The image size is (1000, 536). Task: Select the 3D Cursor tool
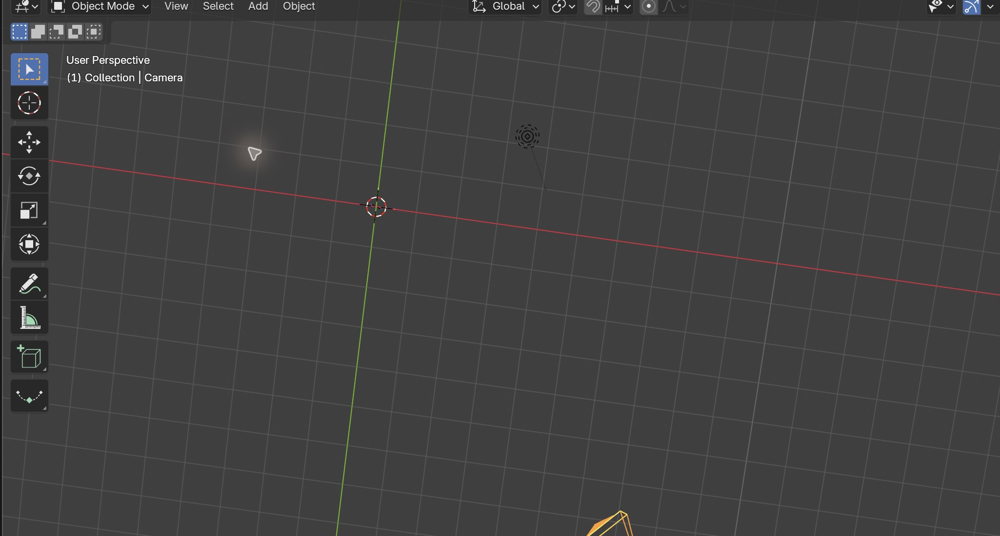(29, 103)
